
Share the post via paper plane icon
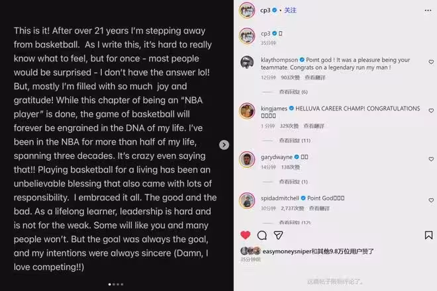pos(279,235)
